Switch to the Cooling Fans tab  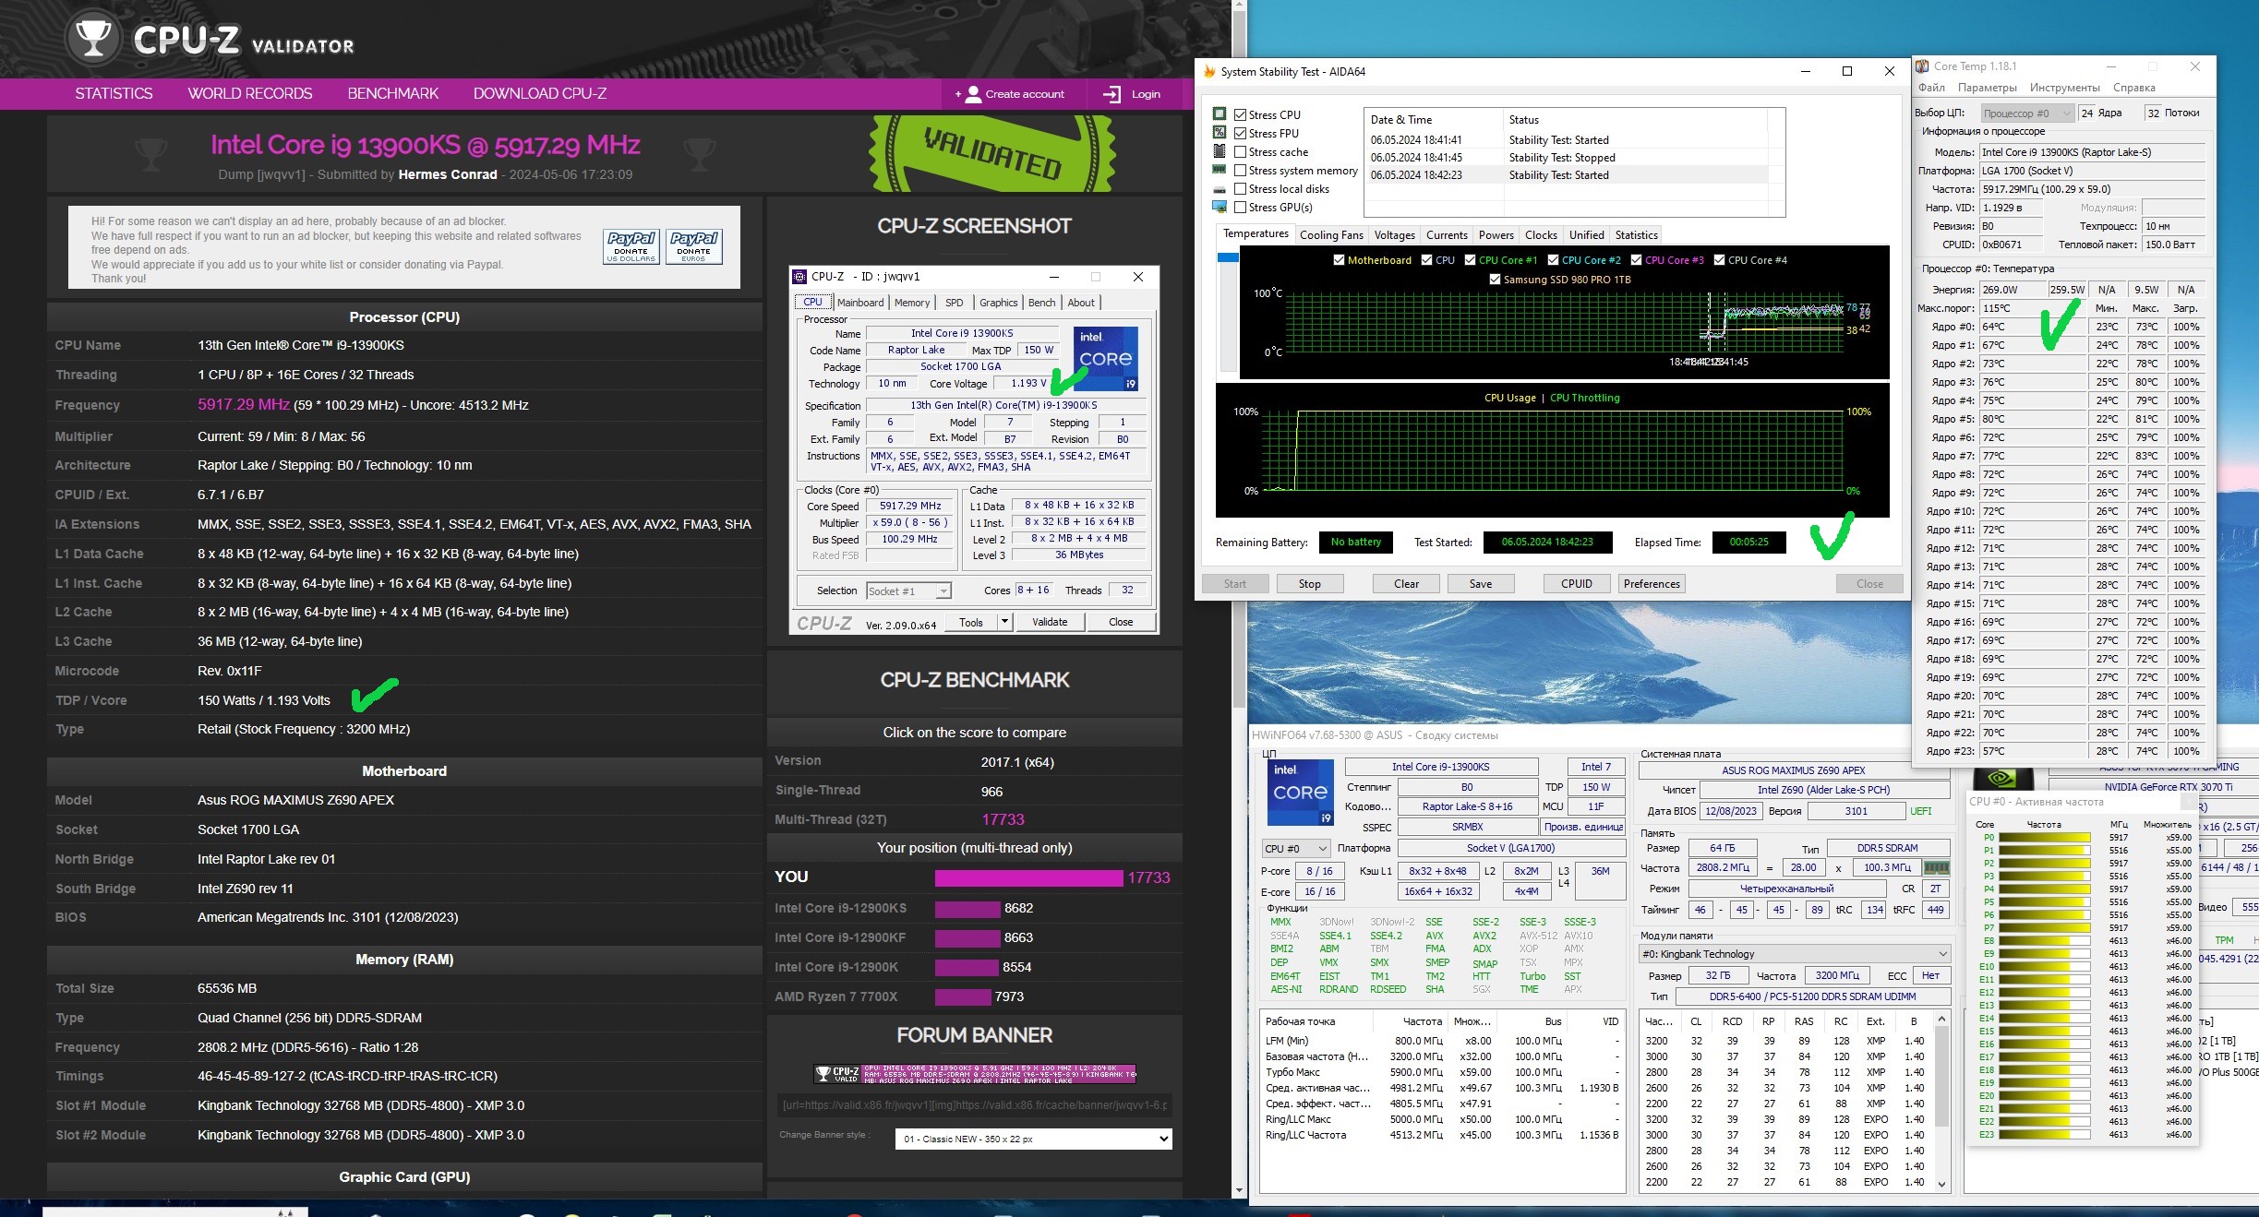(x=1330, y=235)
